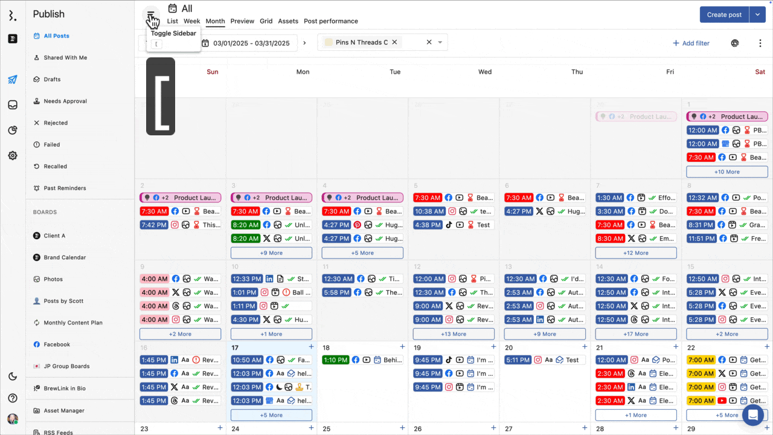This screenshot has height=435, width=773.
Task: Expand the Create post dropdown arrow
Action: (x=757, y=14)
